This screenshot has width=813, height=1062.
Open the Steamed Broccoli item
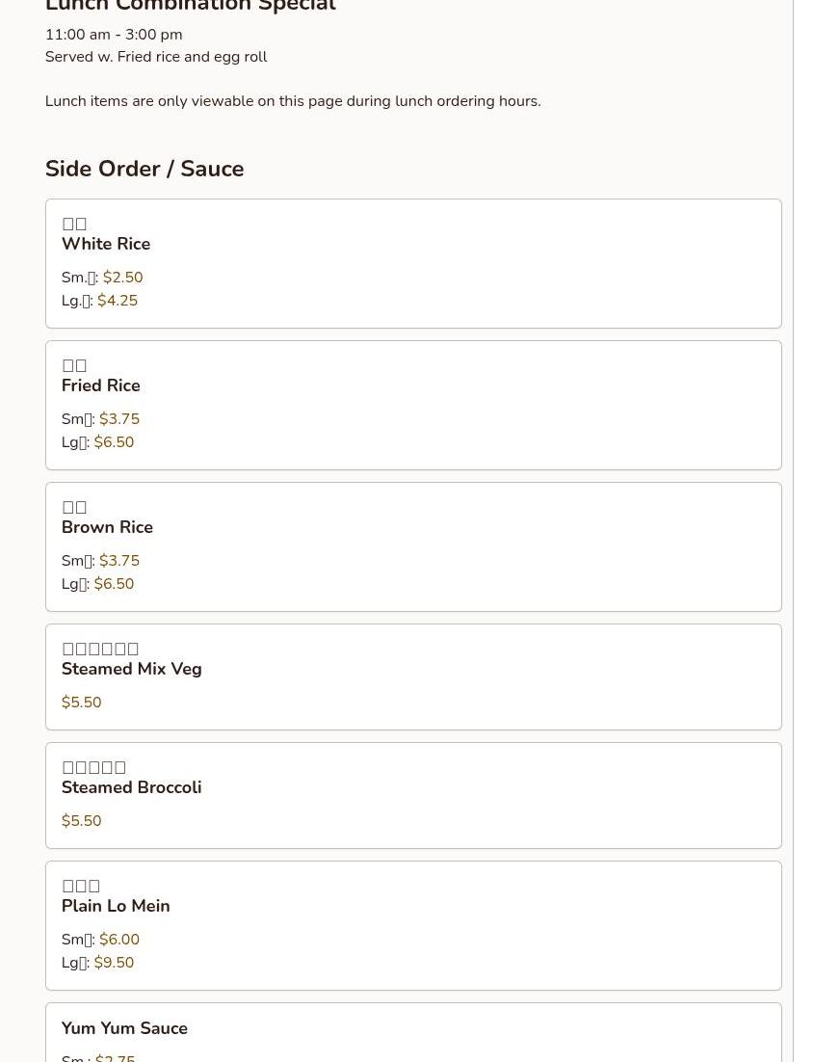click(131, 787)
